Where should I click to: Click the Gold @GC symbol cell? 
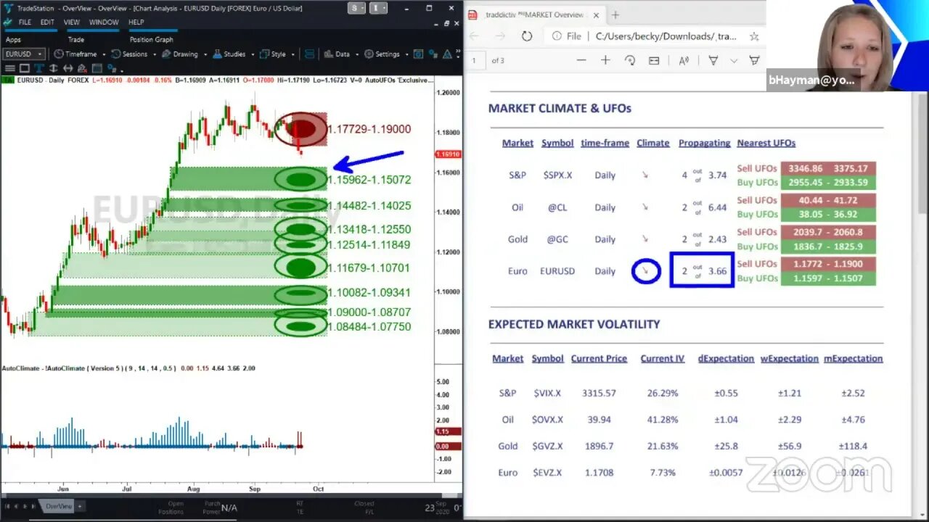[557, 239]
